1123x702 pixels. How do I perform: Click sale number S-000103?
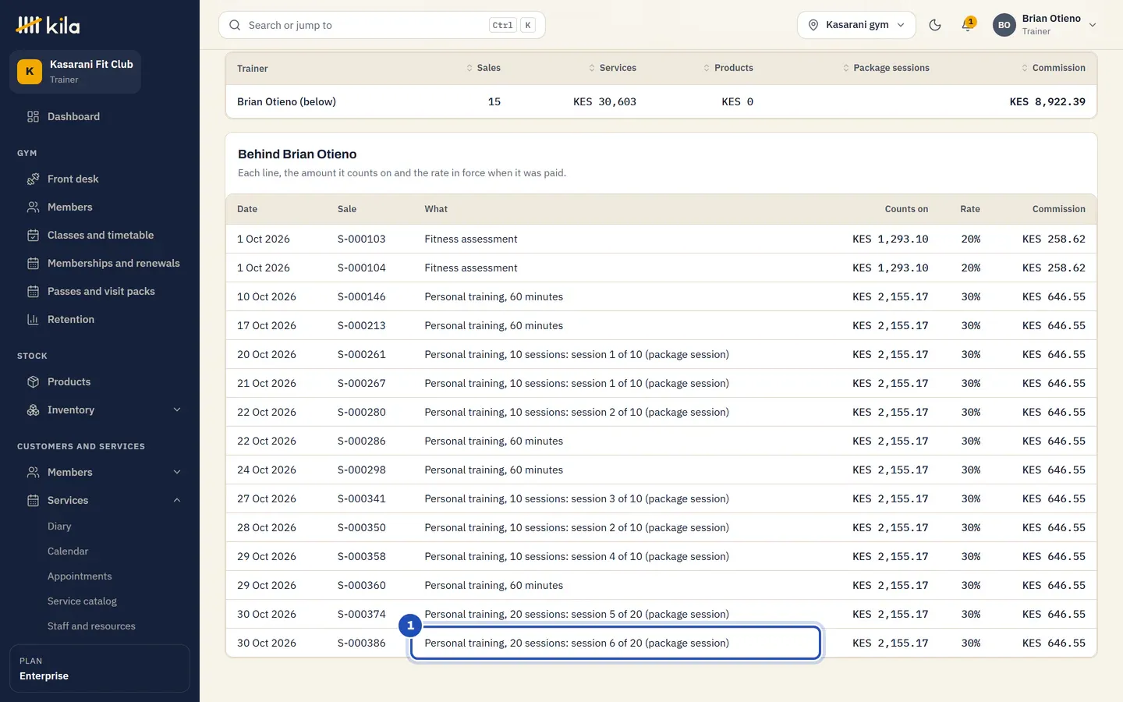pos(362,239)
